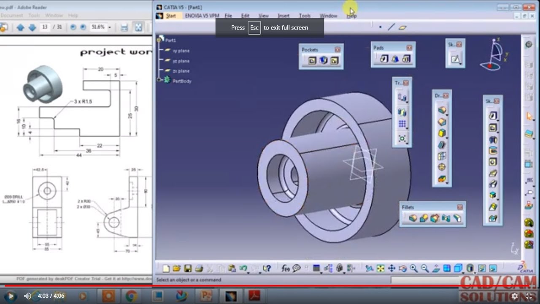Go to next page in Adobe Reader

(32, 27)
